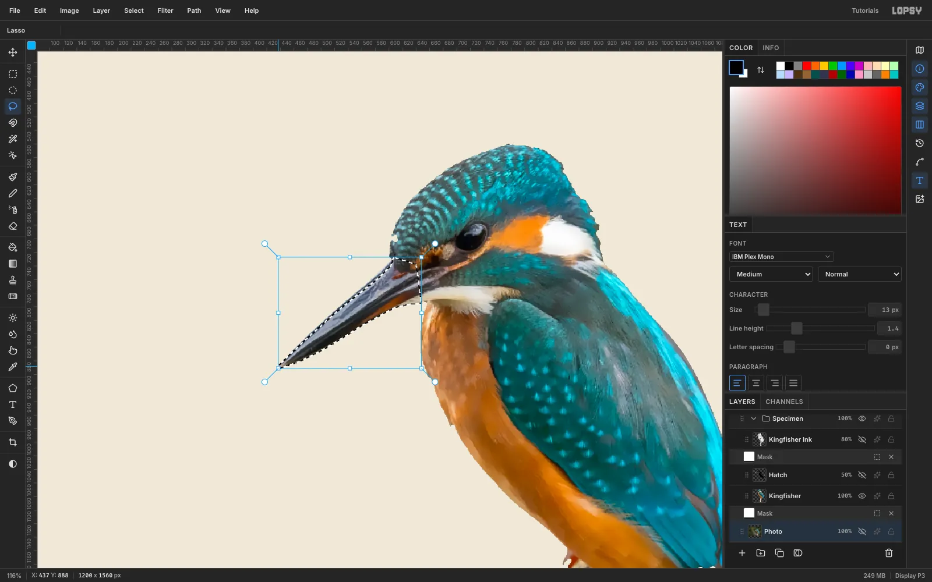Image resolution: width=932 pixels, height=582 pixels.
Task: Open the Filter menu
Action: tap(165, 10)
